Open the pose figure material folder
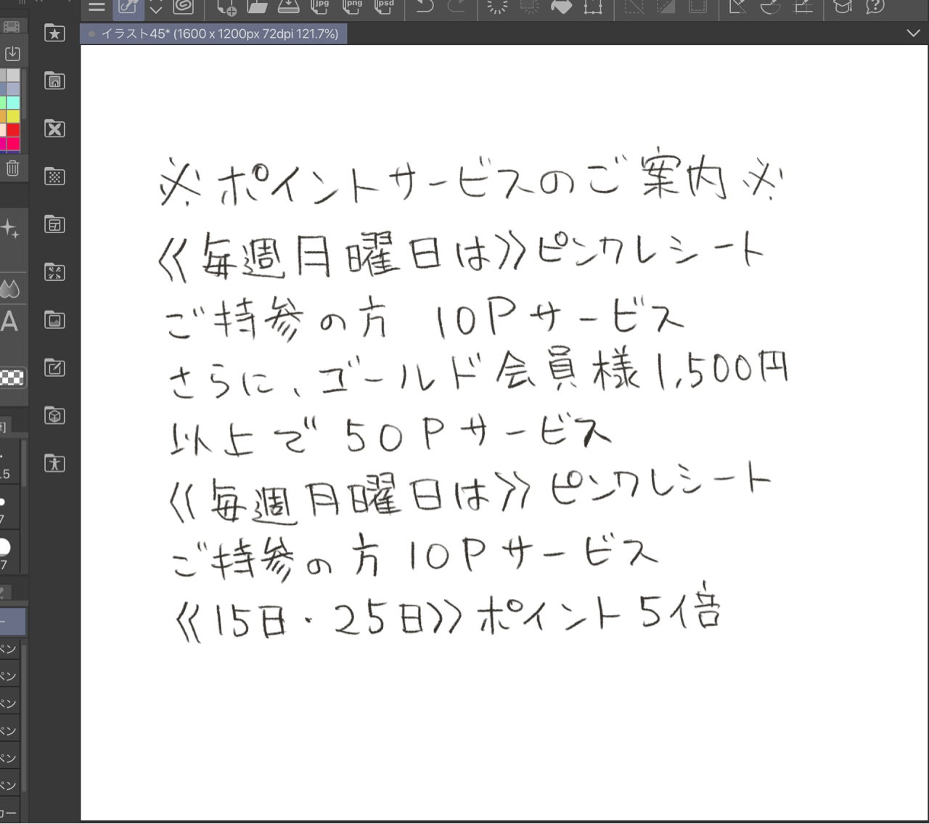The image size is (929, 824). (54, 464)
